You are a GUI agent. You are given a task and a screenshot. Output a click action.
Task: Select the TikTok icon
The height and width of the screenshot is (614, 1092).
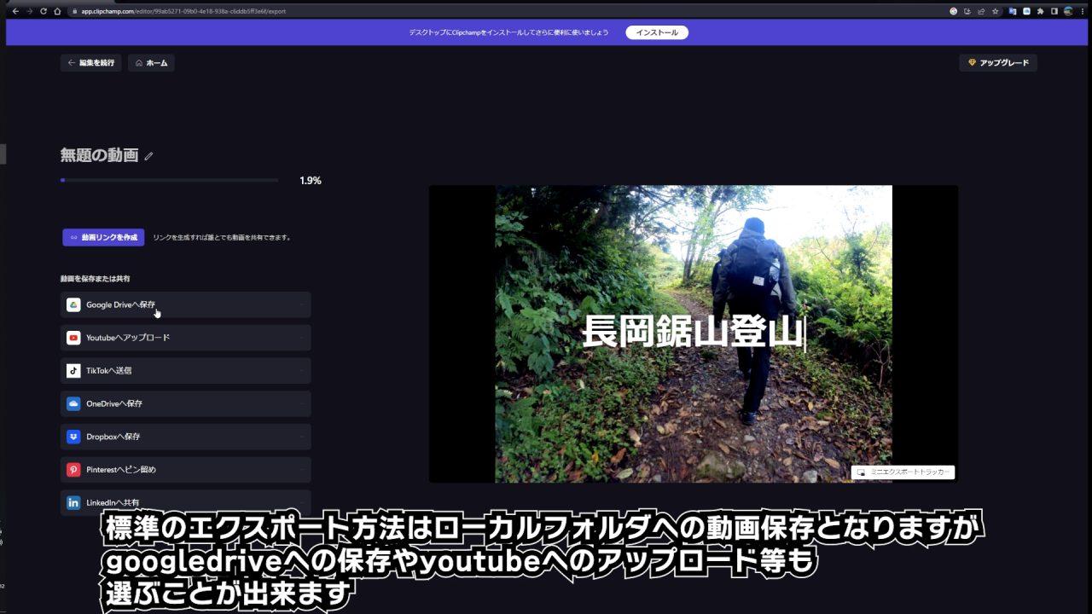pyautogui.click(x=73, y=371)
